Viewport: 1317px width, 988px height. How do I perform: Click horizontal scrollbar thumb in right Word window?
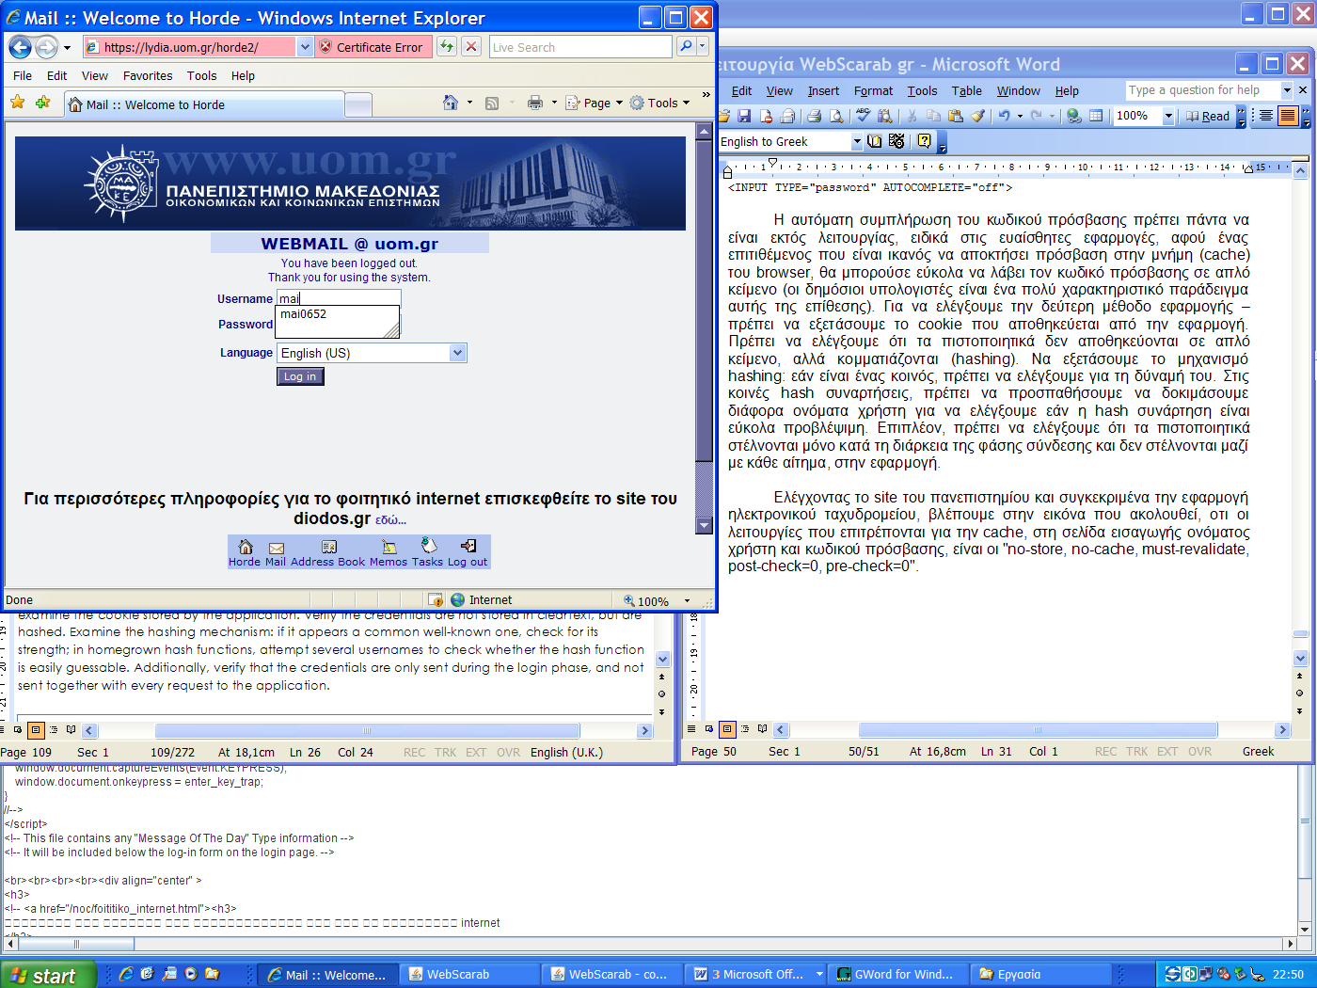tap(1038, 729)
